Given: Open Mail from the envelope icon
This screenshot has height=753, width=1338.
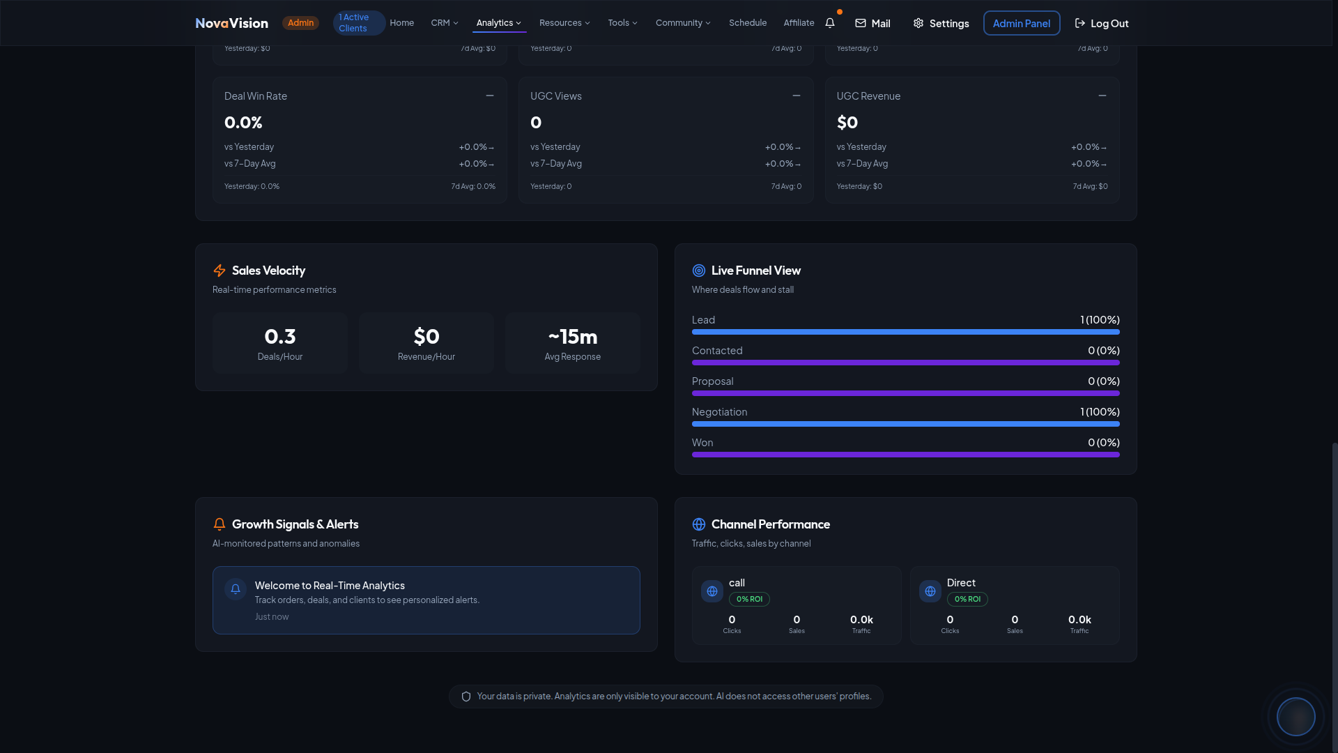Looking at the screenshot, I should coord(861,23).
